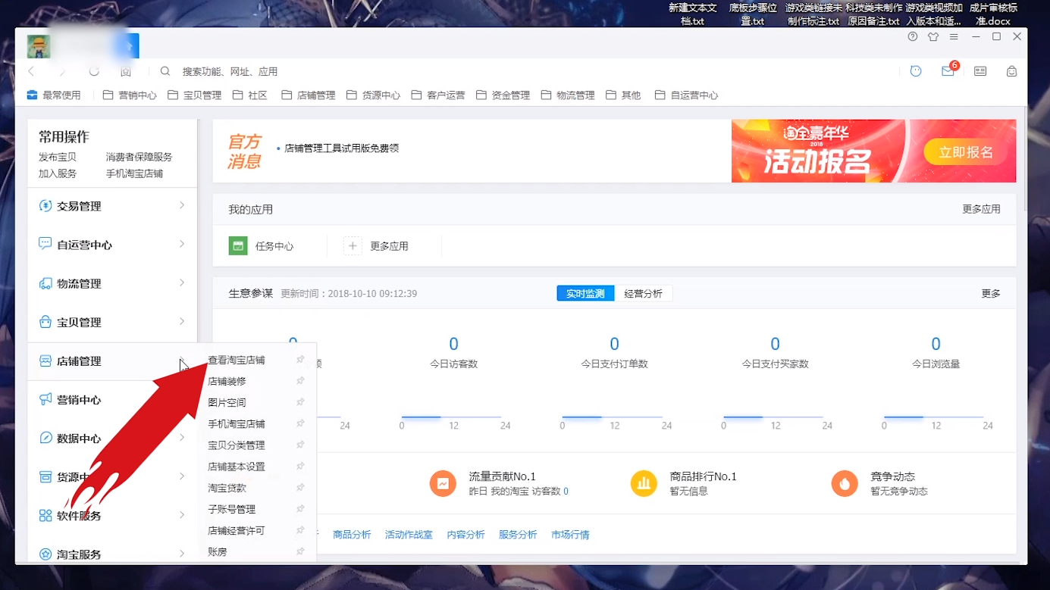Select 店铺装修 from the submenu
The image size is (1050, 590).
227,381
